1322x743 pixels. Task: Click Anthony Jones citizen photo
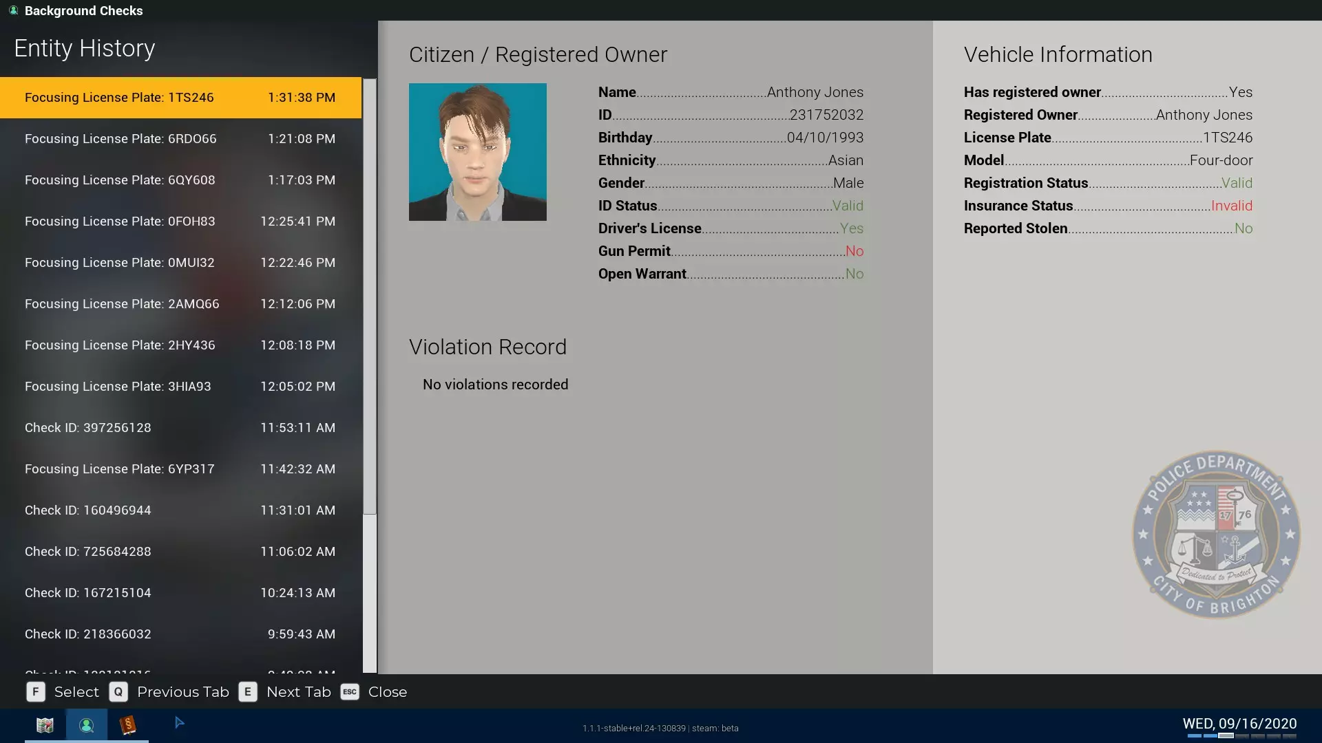click(477, 152)
